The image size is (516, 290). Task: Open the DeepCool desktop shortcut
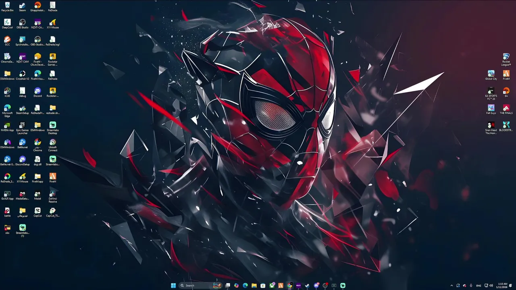7,24
